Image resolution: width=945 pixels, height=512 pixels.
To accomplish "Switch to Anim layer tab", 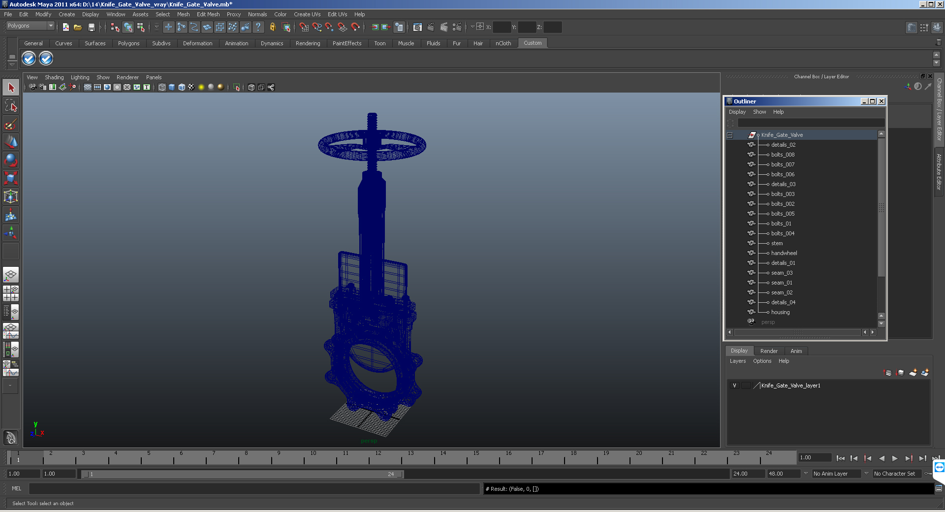I will click(796, 351).
